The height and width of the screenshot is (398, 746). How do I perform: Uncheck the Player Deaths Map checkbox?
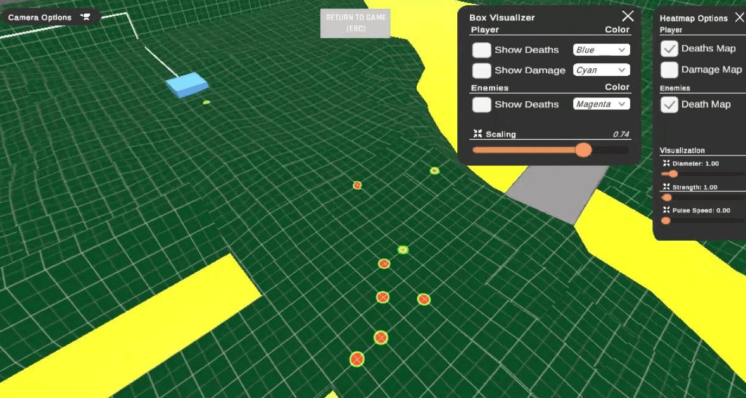669,49
